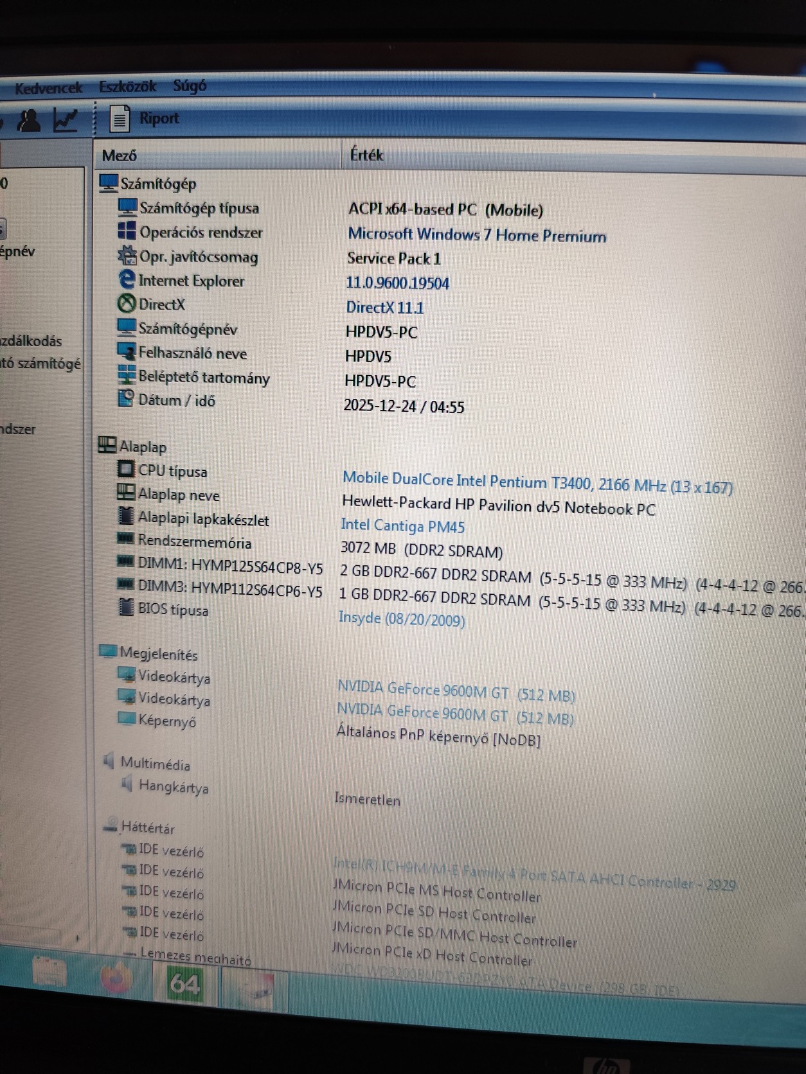Click the line graph toolbar icon
The height and width of the screenshot is (1074, 806).
pos(65,120)
